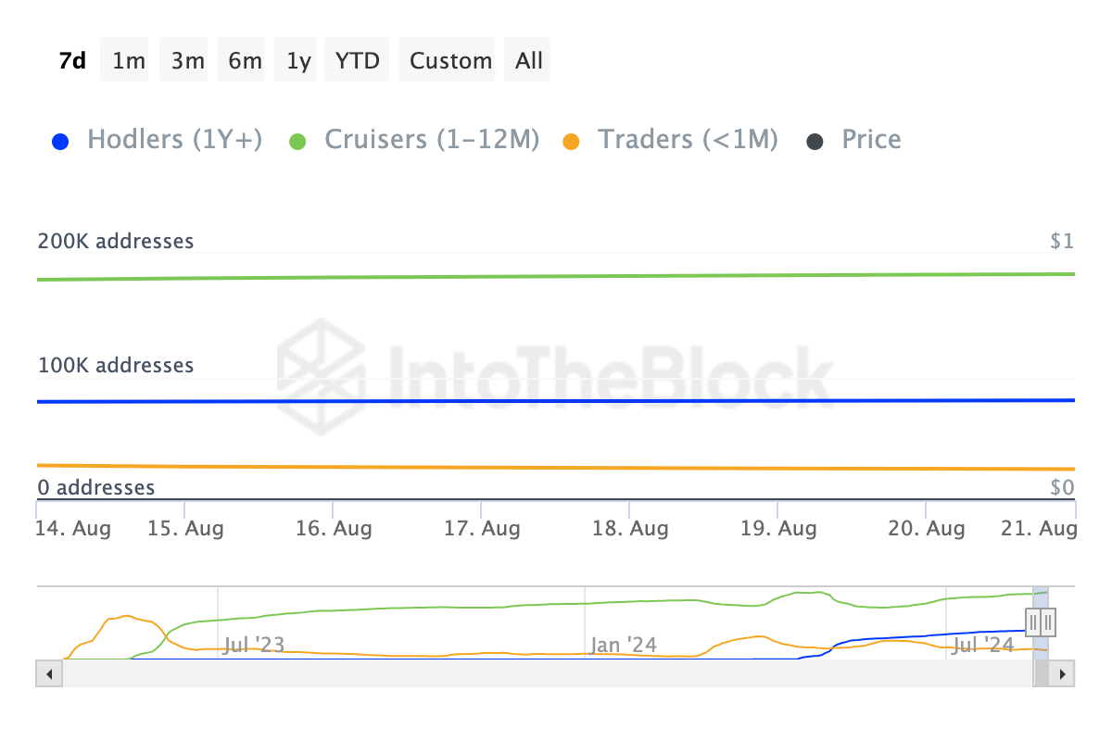Select the 1m time range

coord(128,61)
